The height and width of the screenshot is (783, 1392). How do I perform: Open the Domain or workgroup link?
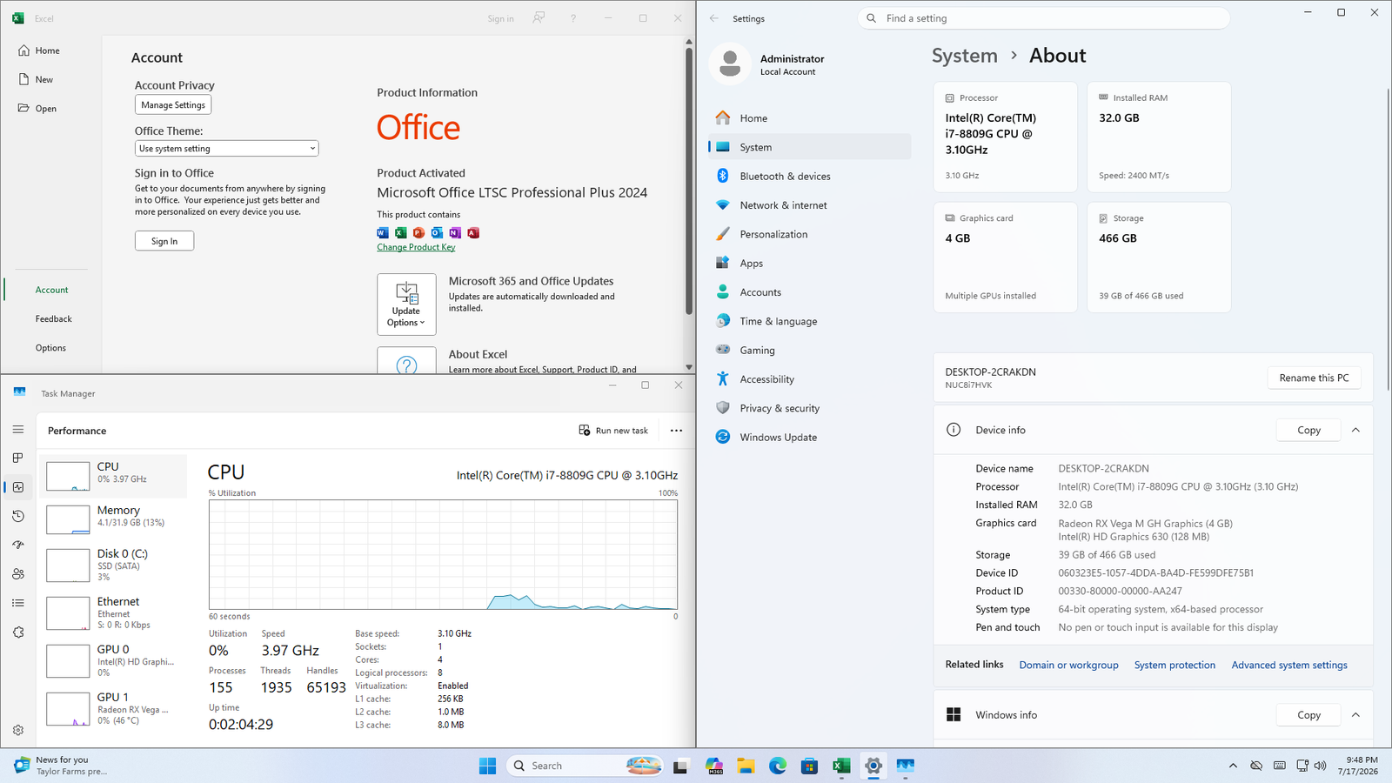click(1068, 666)
